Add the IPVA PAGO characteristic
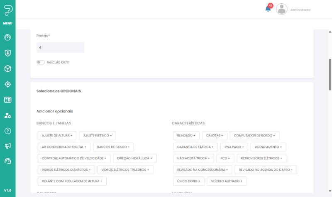The height and width of the screenshot is (197, 332). (234, 147)
